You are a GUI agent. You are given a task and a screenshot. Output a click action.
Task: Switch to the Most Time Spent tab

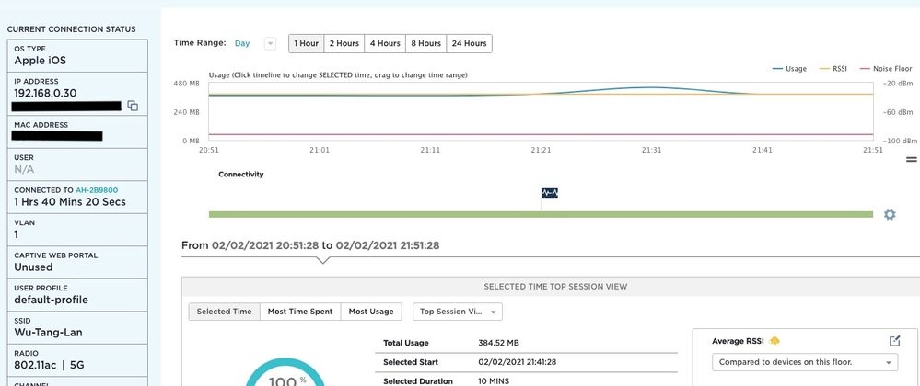coord(300,312)
